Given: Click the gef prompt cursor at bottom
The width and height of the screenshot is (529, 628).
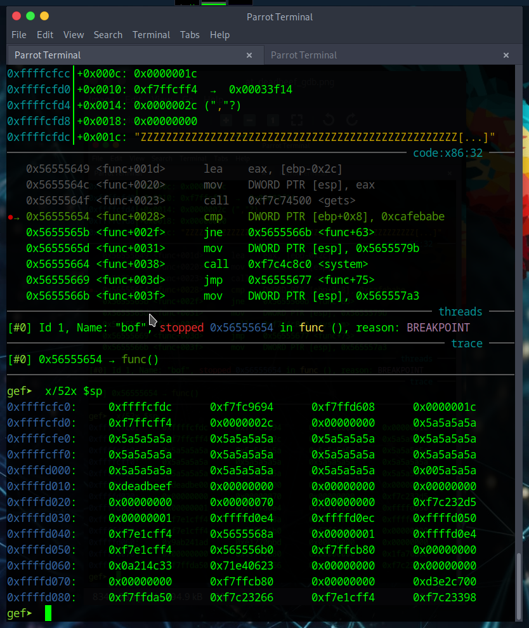Looking at the screenshot, I should pos(47,613).
